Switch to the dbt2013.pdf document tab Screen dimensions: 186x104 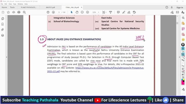pyautogui.click(x=50, y=7)
